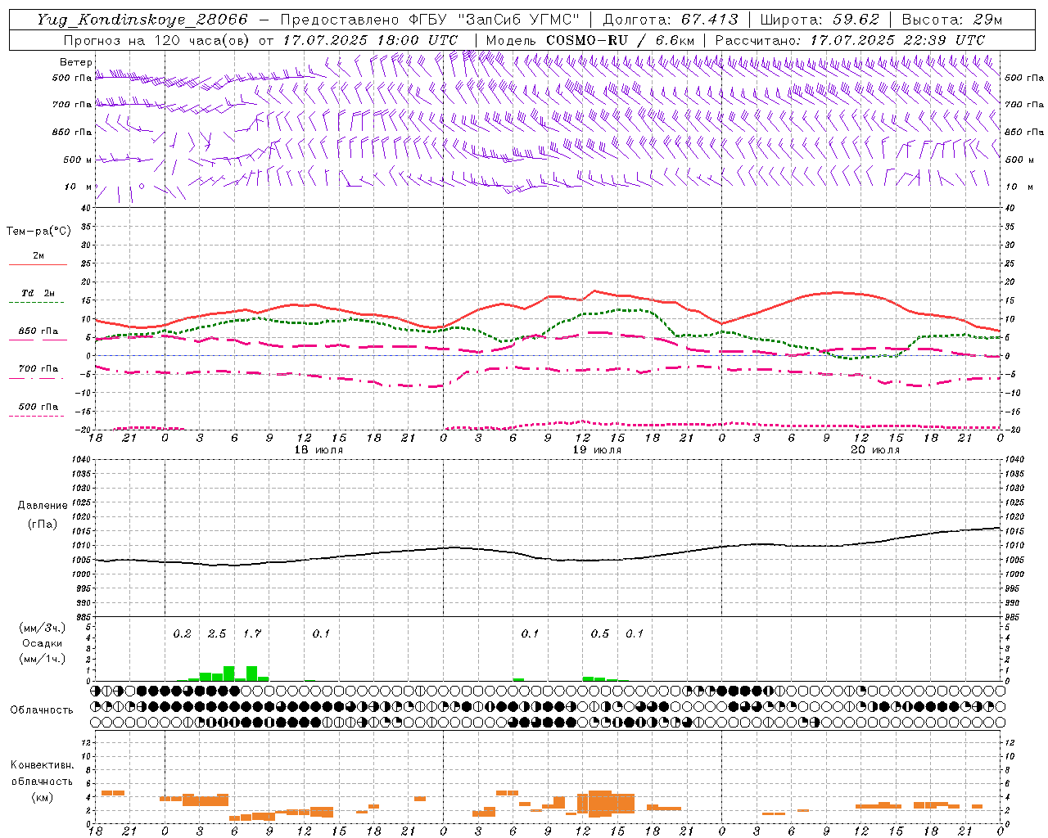The height and width of the screenshot is (838, 1048).
Task: Click the '500 м' wind level label on the left
Action: [x=78, y=160]
